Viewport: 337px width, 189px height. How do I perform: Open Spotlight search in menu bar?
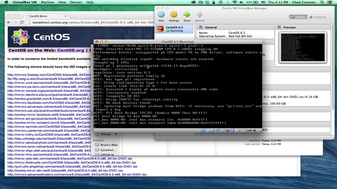pyautogui.click(x=322, y=2)
